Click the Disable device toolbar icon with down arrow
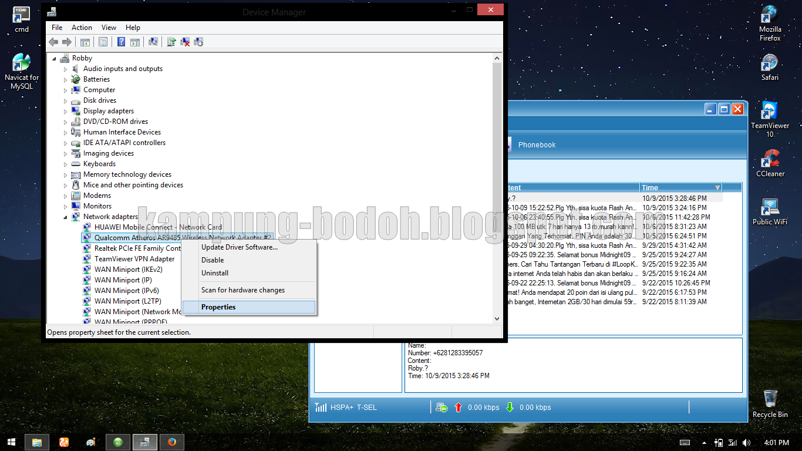802x451 pixels. (198, 42)
